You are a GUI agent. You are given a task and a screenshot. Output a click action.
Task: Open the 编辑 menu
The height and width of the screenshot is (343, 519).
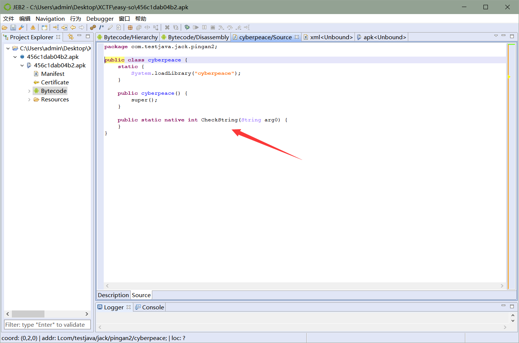[25, 19]
